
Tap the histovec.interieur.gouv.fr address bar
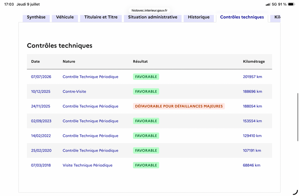coord(149,10)
